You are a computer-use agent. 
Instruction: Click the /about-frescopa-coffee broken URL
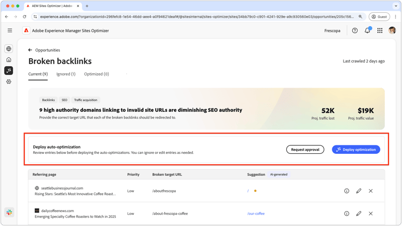pyautogui.click(x=170, y=214)
